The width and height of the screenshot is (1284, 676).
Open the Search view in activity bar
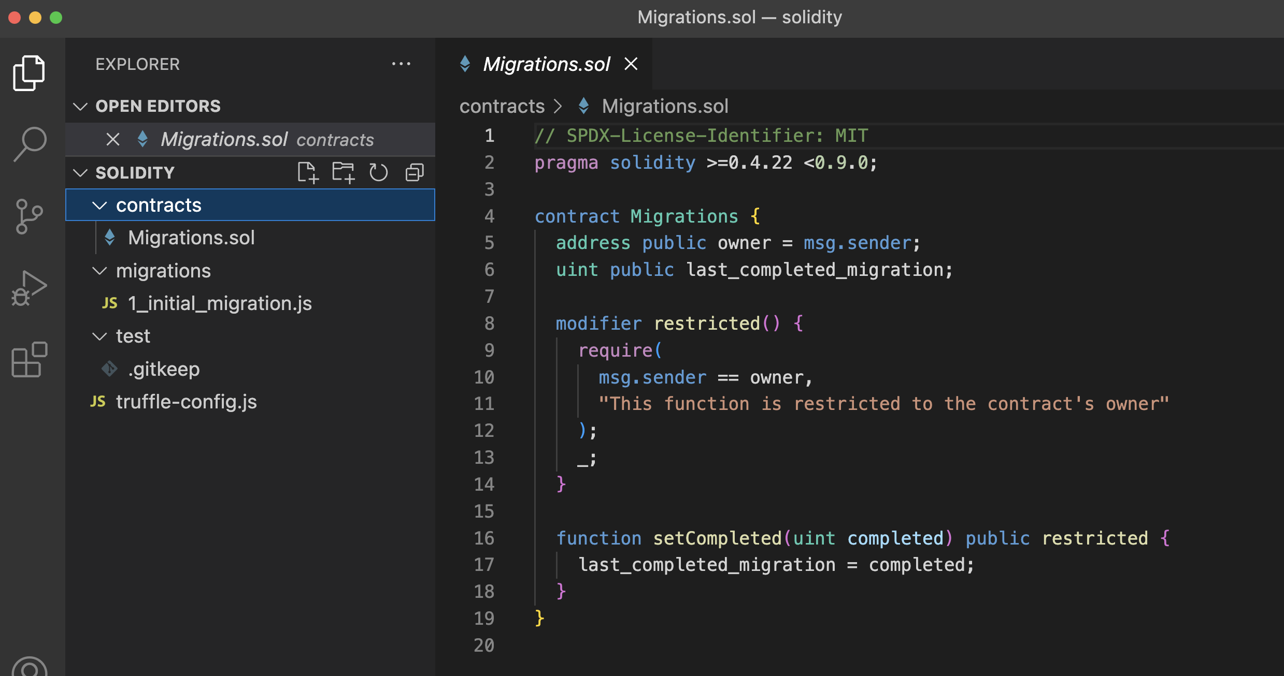pos(30,144)
